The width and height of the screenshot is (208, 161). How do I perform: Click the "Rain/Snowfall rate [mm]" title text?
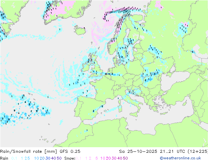pos(29,151)
